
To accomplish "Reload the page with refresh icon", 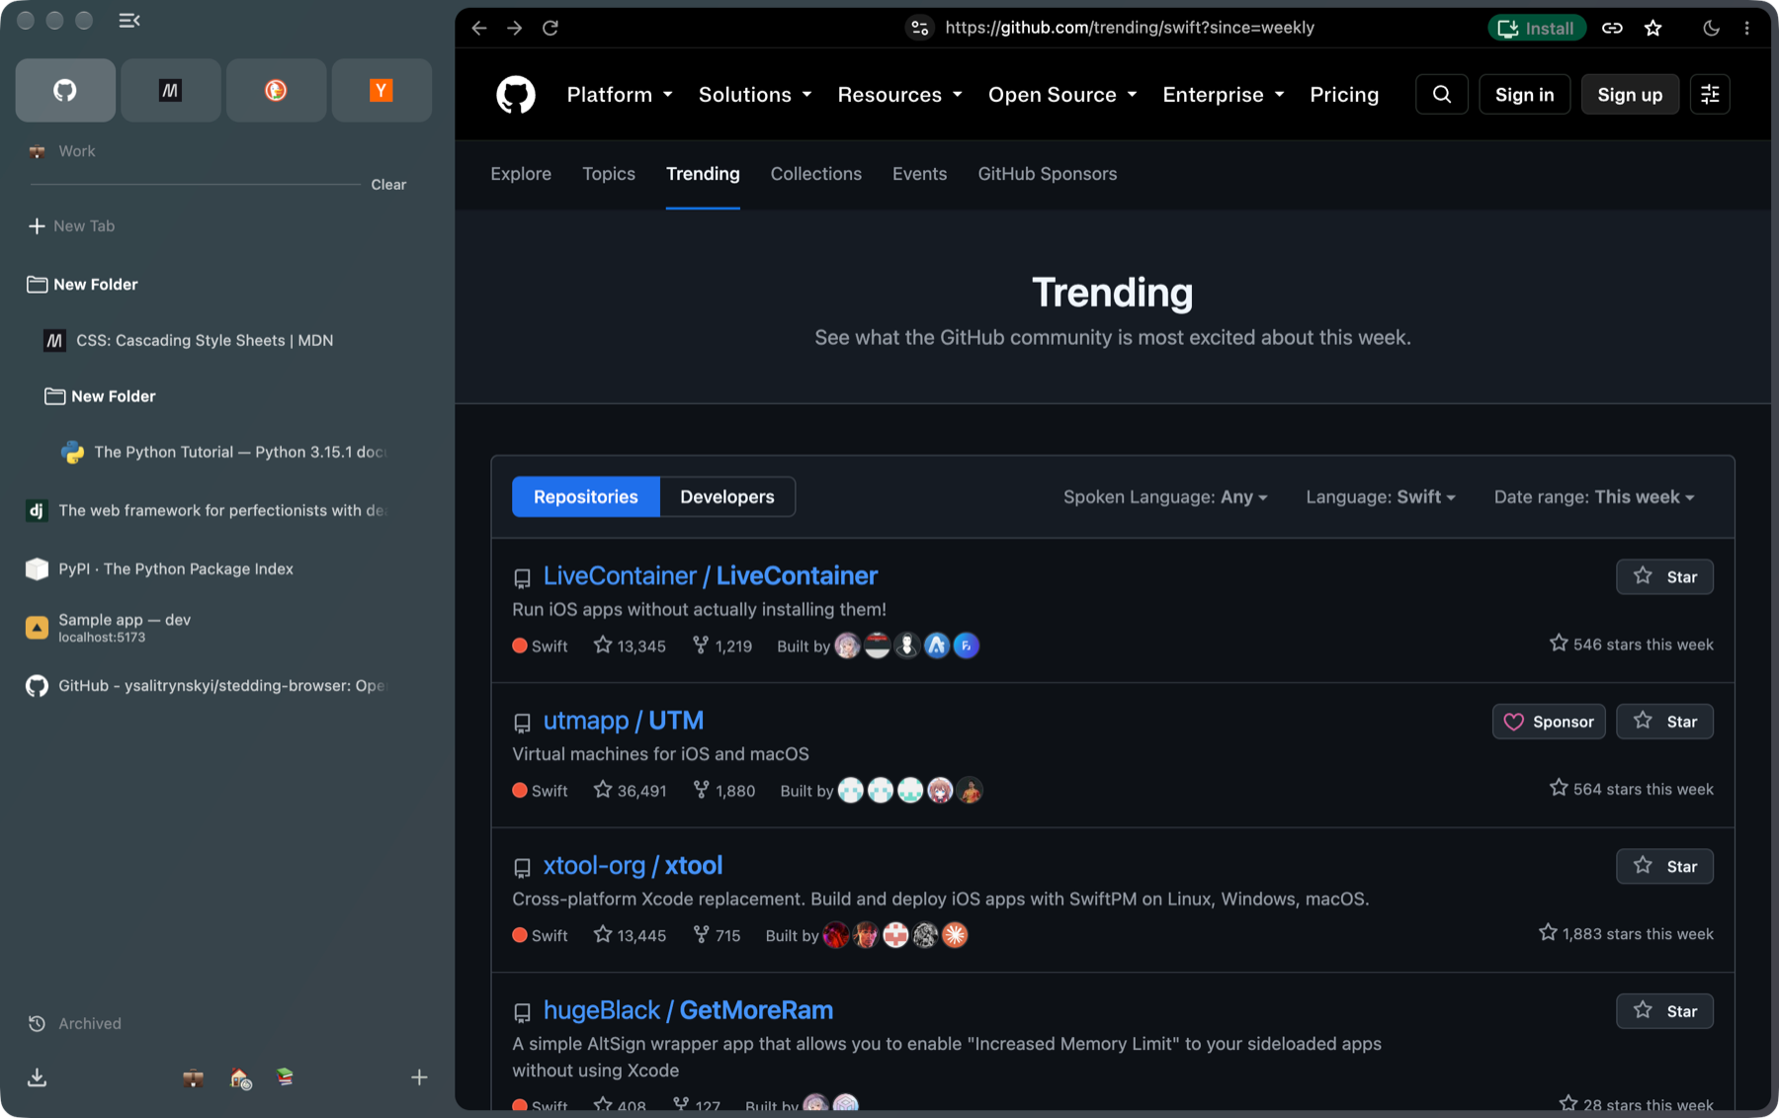I will point(551,28).
